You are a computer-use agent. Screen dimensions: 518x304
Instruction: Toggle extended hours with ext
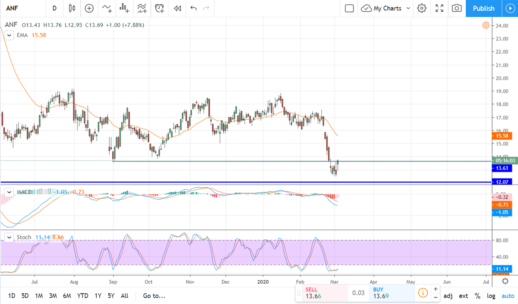(x=463, y=296)
